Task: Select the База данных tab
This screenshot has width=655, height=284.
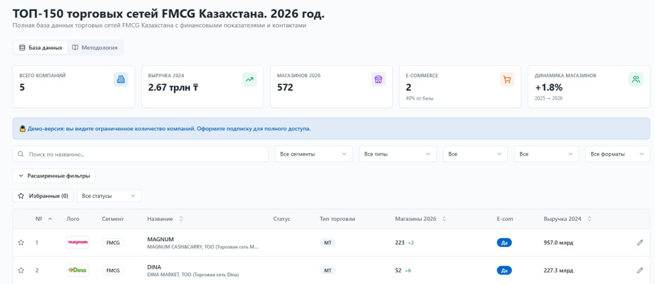Action: click(41, 48)
